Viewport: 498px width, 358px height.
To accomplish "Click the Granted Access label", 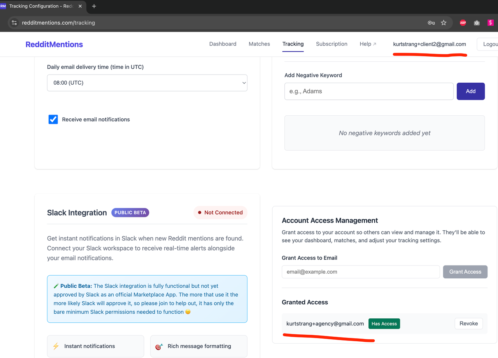I will coord(305,302).
